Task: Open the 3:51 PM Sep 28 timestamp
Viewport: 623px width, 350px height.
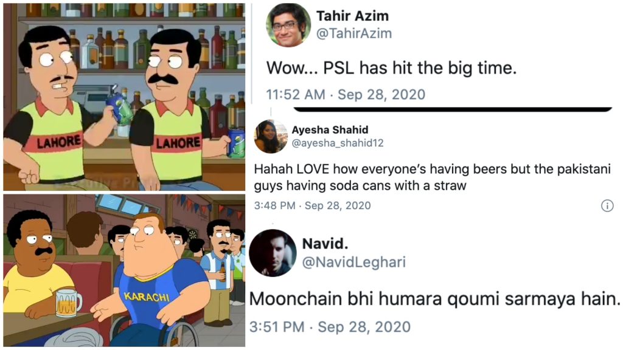Action: [330, 327]
